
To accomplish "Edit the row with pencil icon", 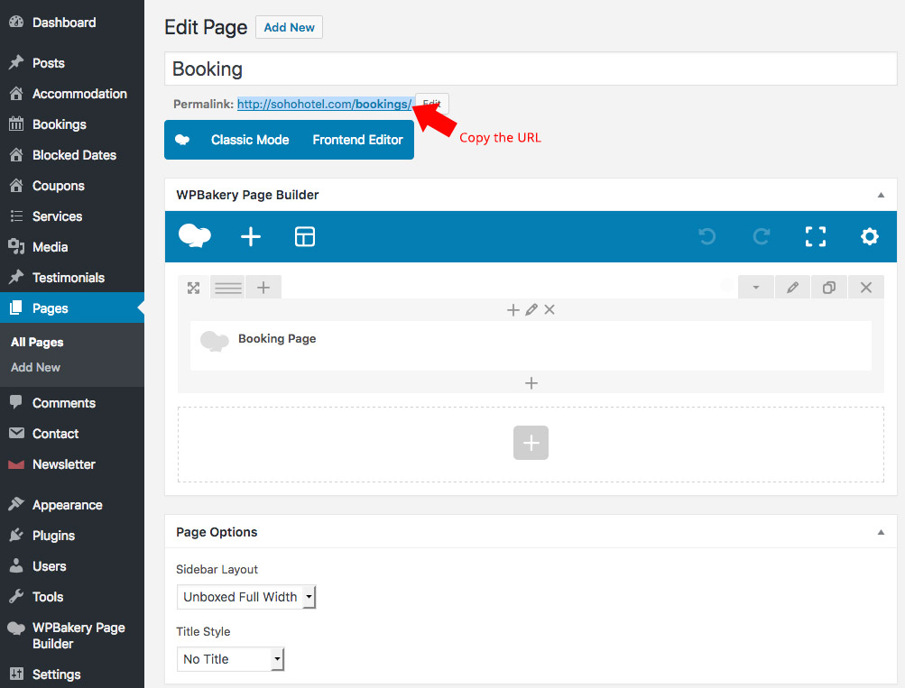I will 793,288.
